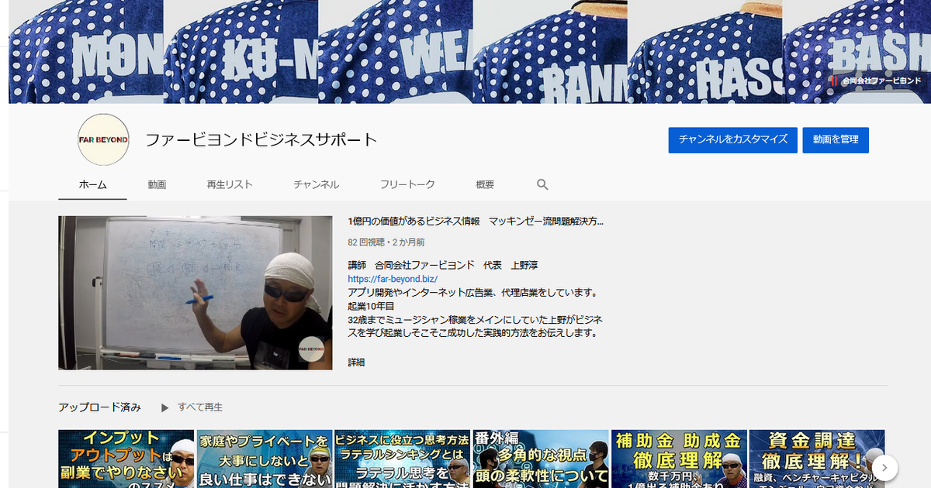Switch to the 動画 tab
This screenshot has height=488, width=931.
click(x=157, y=184)
